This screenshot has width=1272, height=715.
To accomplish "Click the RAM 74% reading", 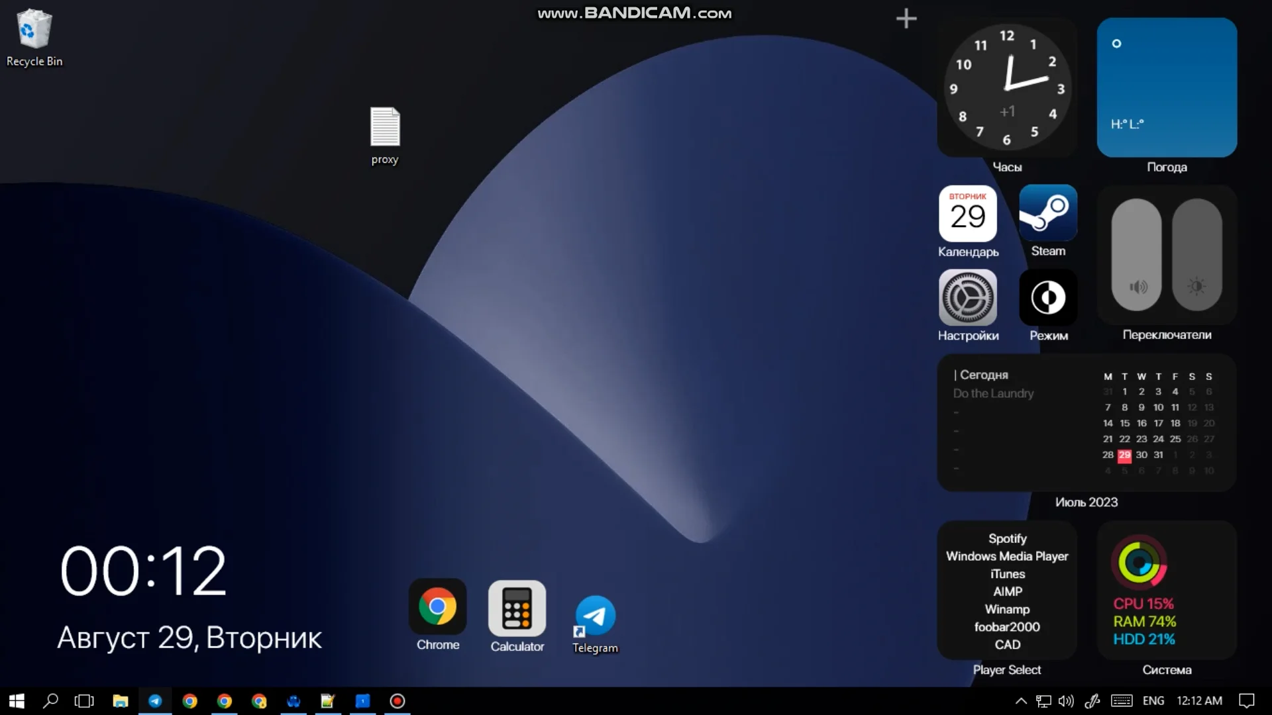I will [x=1145, y=622].
